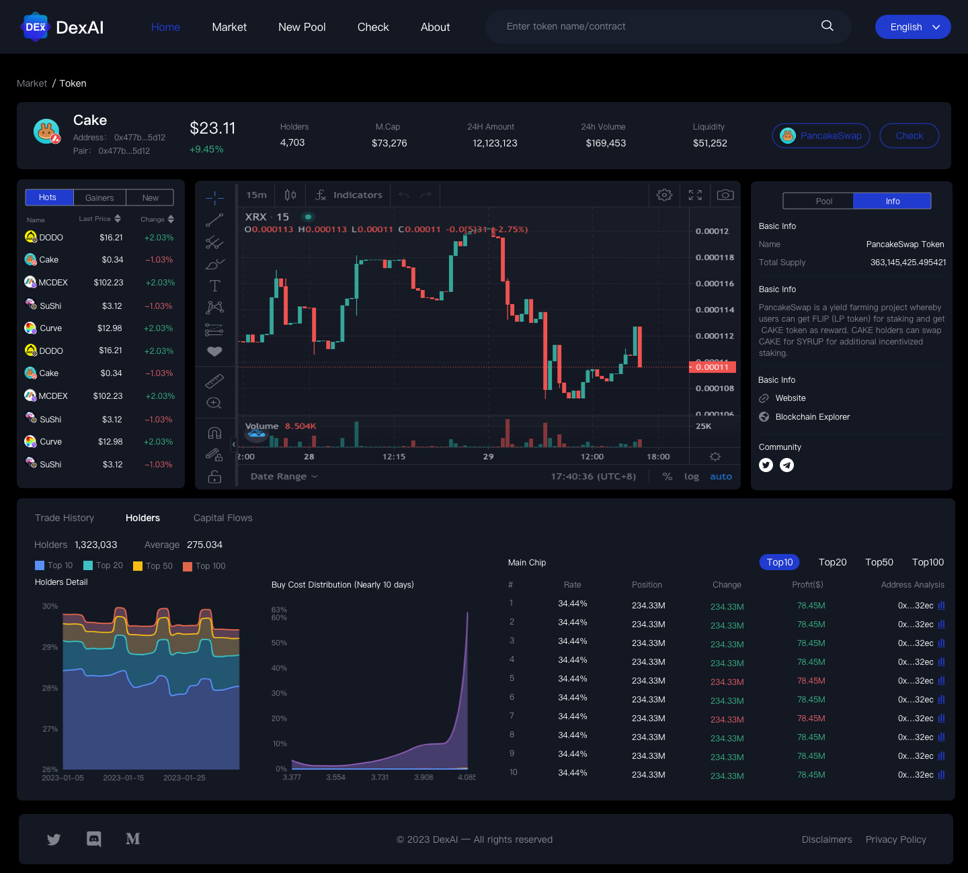Open the Indicators menu
Screen dimensions: 968x873
[x=348, y=195]
